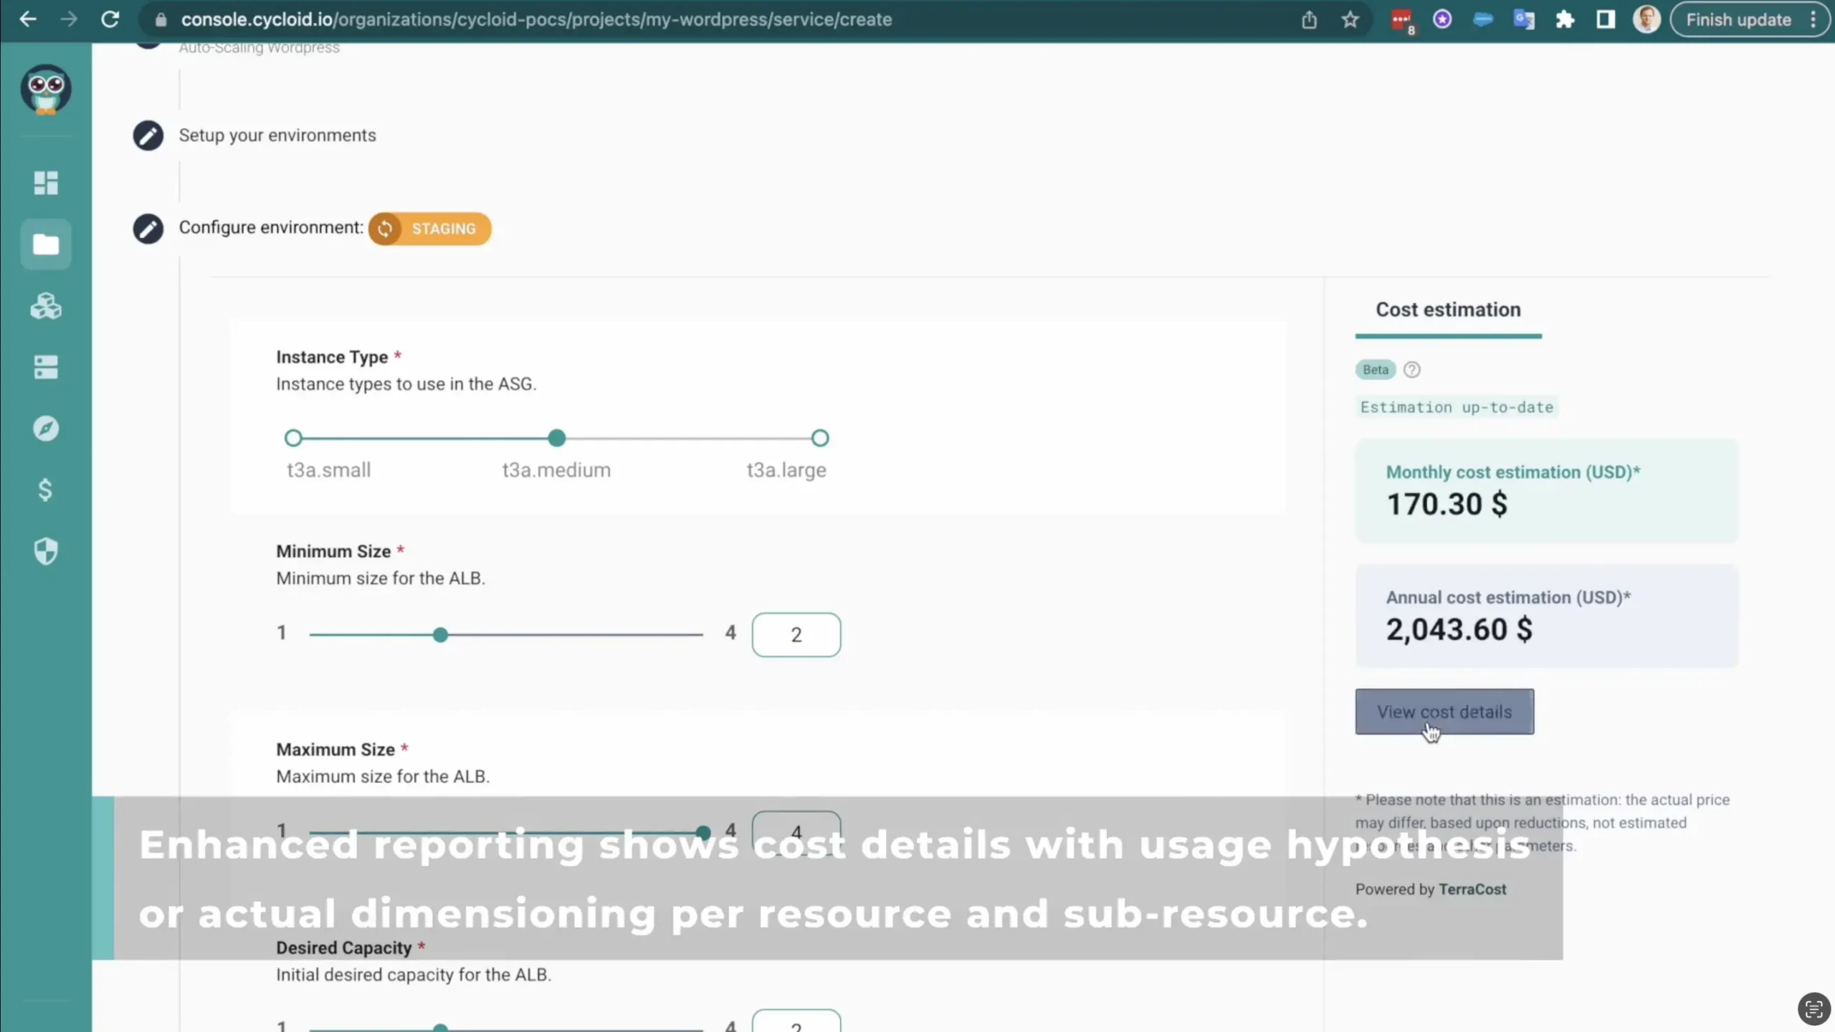Click the Minimum Size value input field
Screen dimensions: 1835x1032
tap(796, 635)
